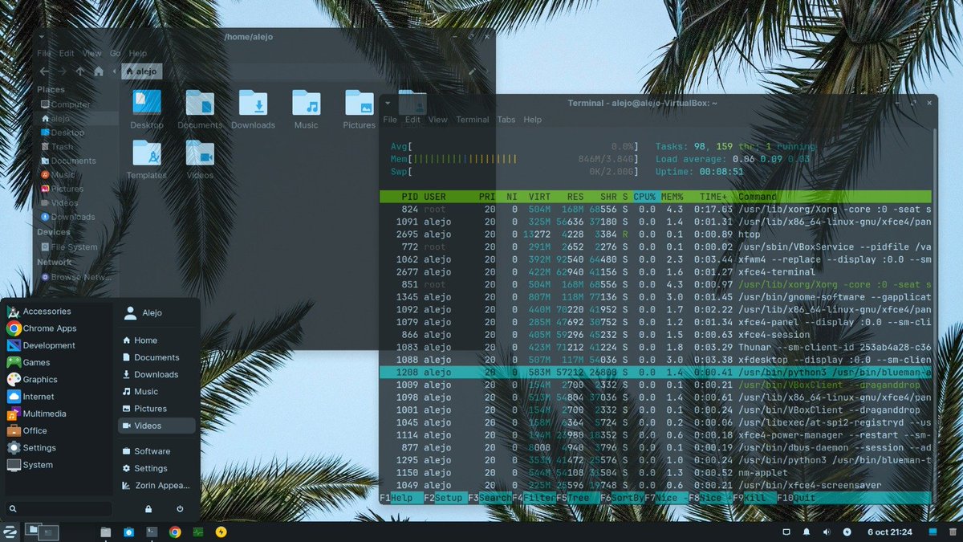The width and height of the screenshot is (963, 542).
Task: Open the Home folder from Thunar toolbar
Action: [98, 71]
